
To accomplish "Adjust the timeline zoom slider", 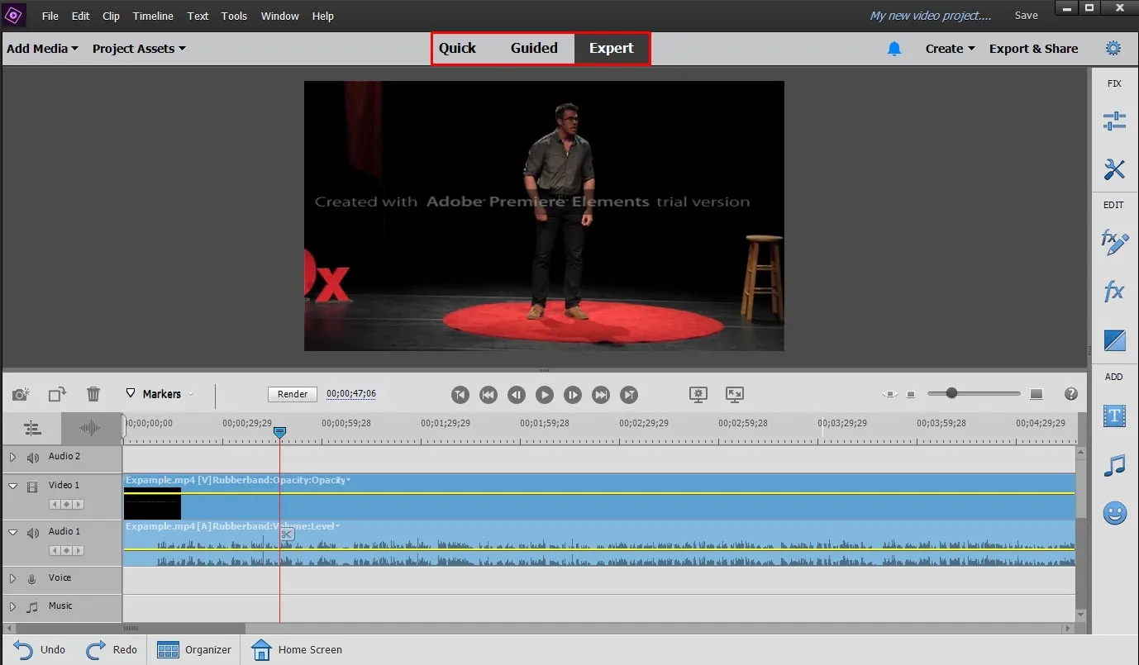I will click(x=952, y=394).
